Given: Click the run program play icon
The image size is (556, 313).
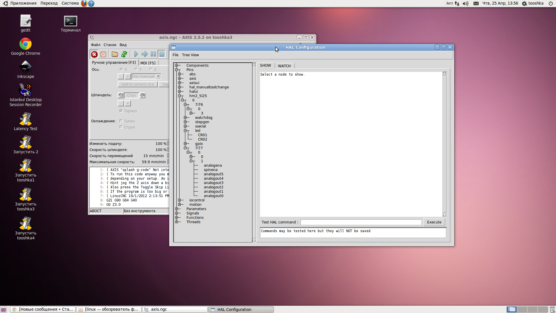Looking at the screenshot, I should pos(136,54).
